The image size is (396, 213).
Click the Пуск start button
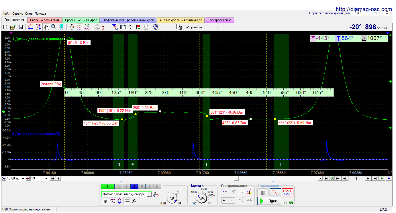point(269,201)
